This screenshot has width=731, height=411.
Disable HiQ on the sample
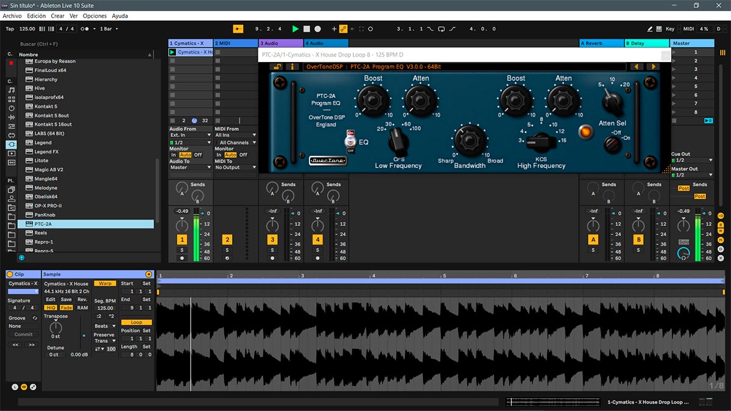pyautogui.click(x=51, y=307)
